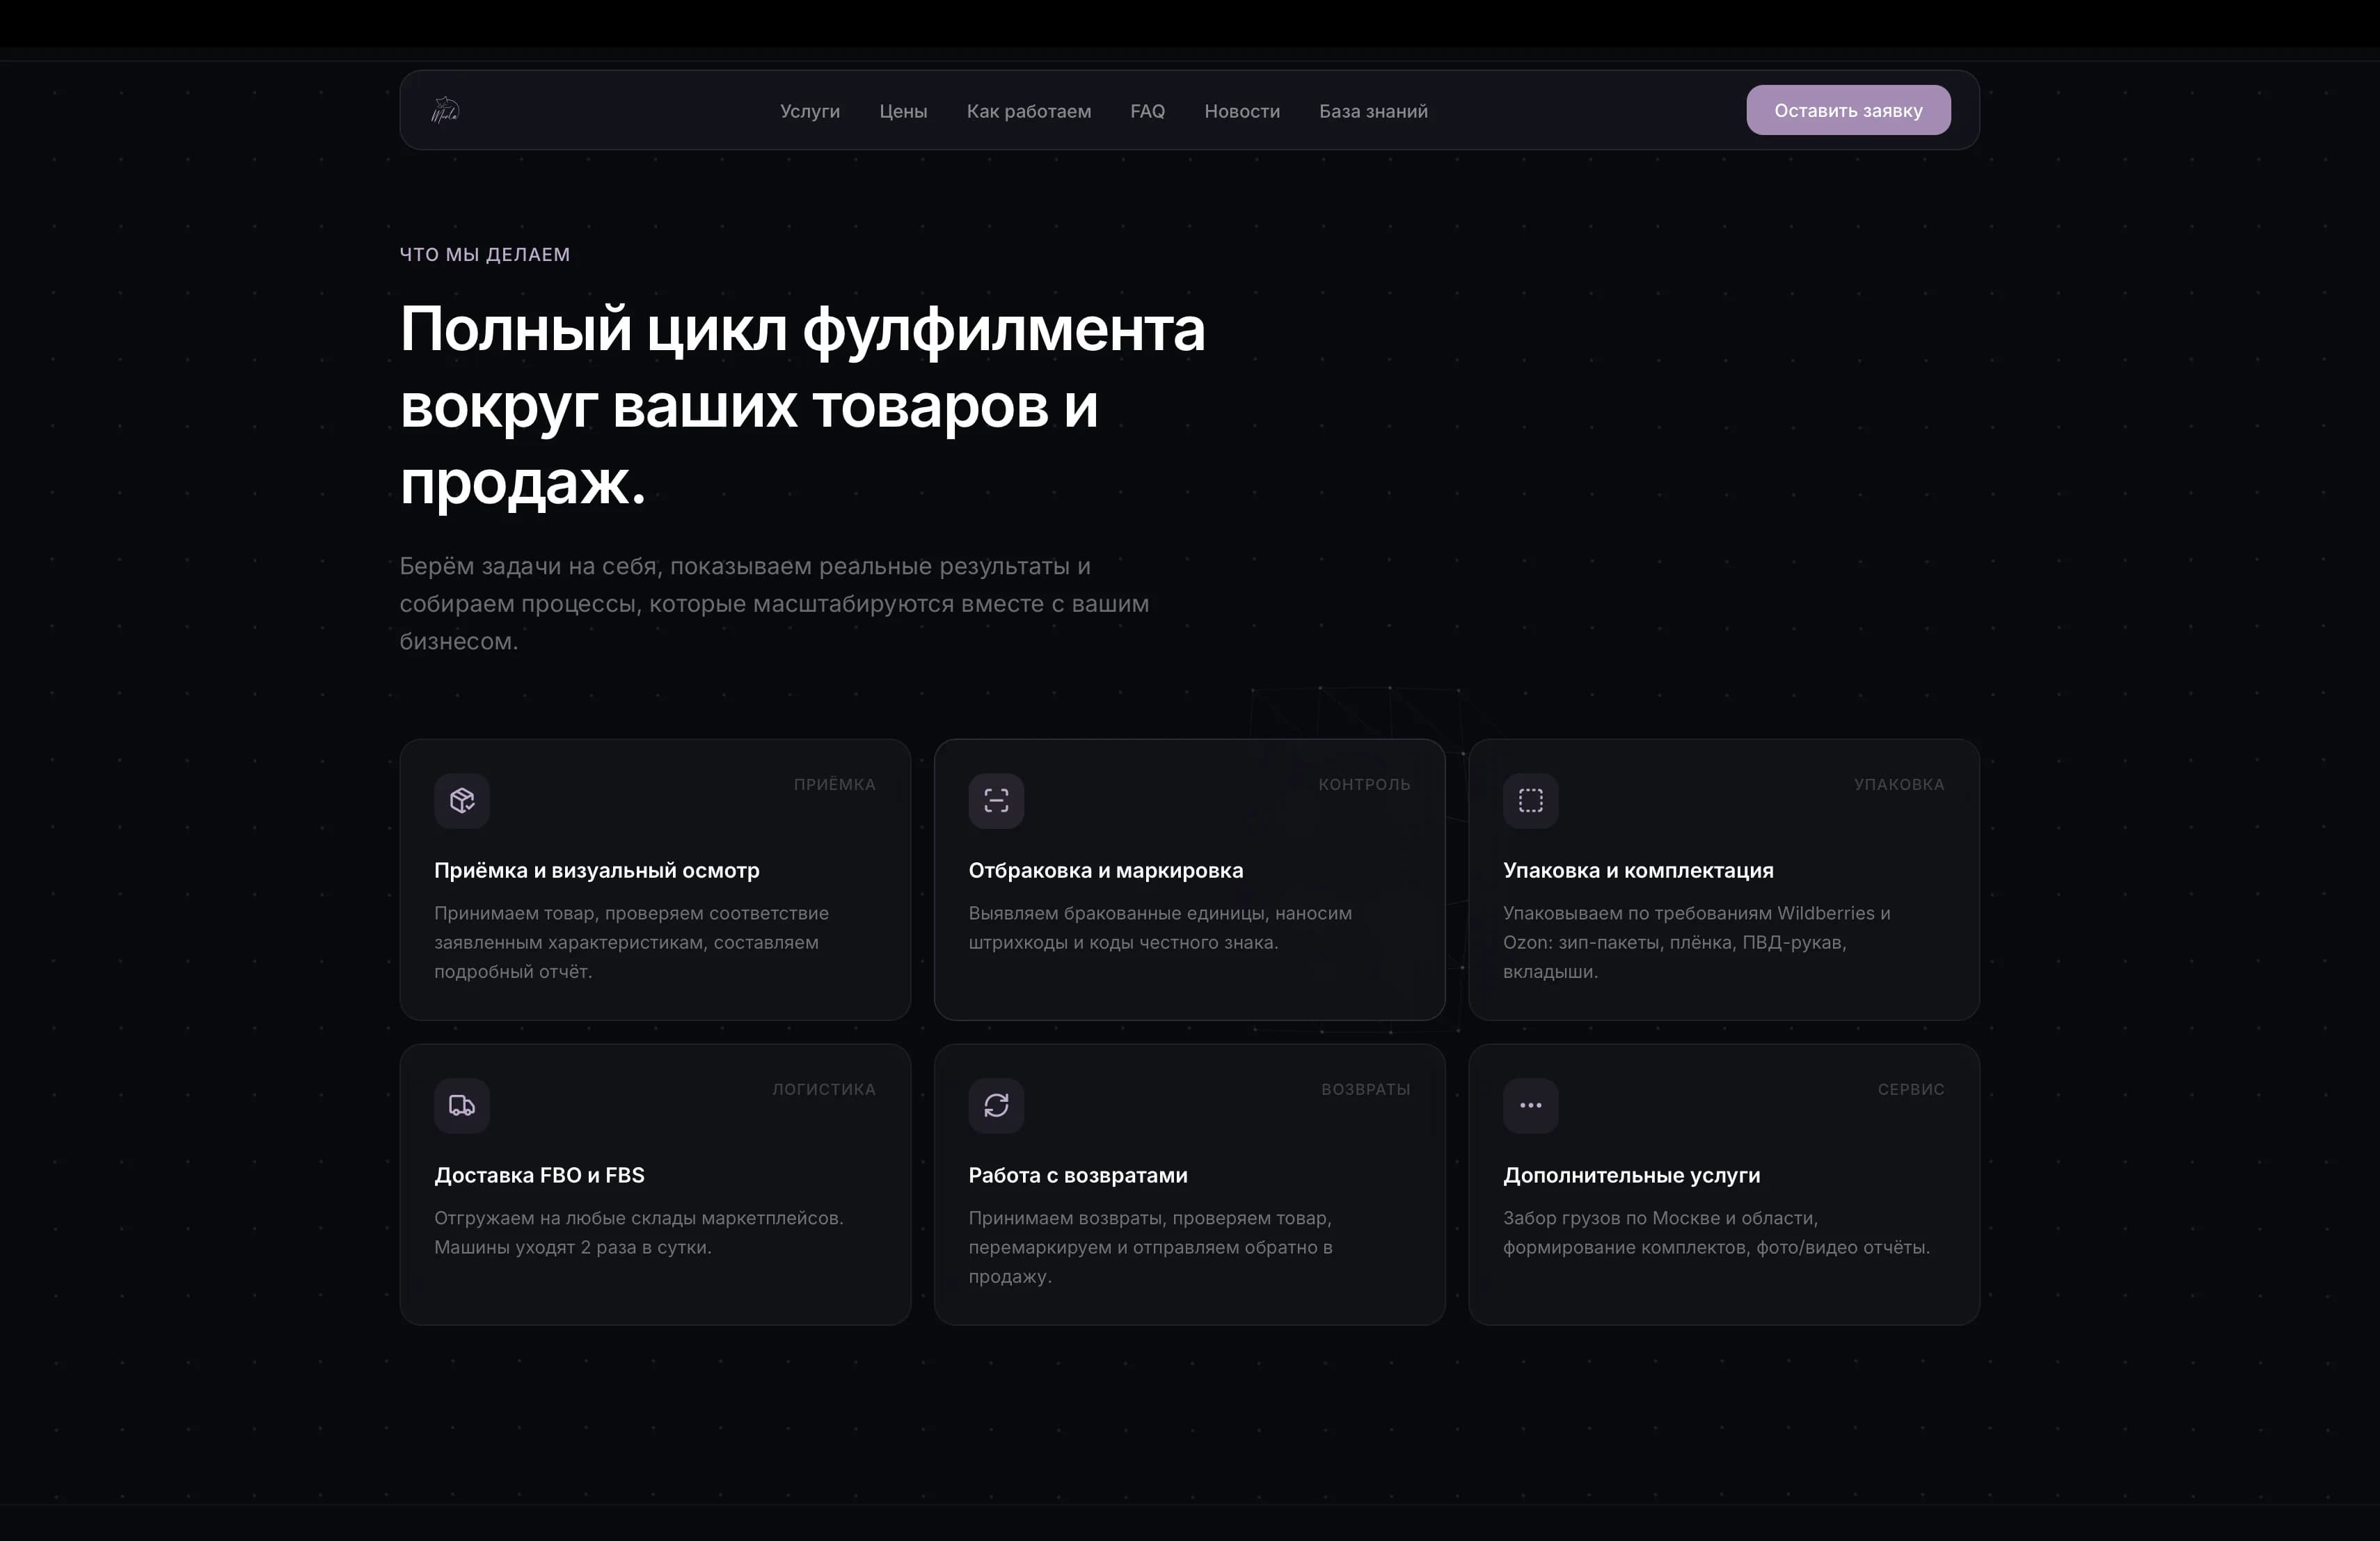Viewport: 2380px width, 1541px height.
Task: Select Отбраковка и маркировка title
Action: (x=1106, y=870)
